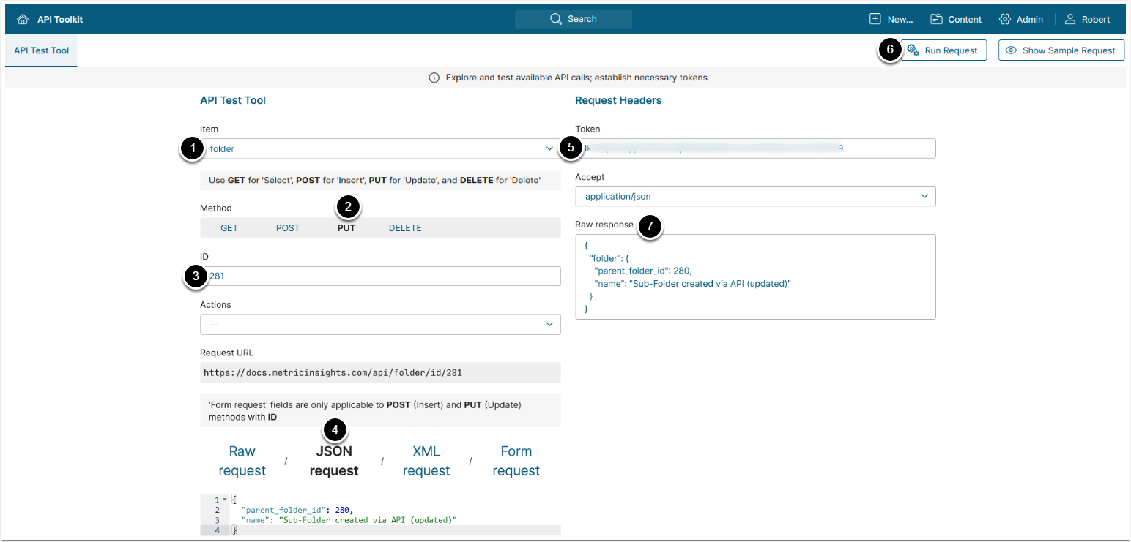The width and height of the screenshot is (1131, 542).
Task: Click into the ID input field
Action: point(381,276)
